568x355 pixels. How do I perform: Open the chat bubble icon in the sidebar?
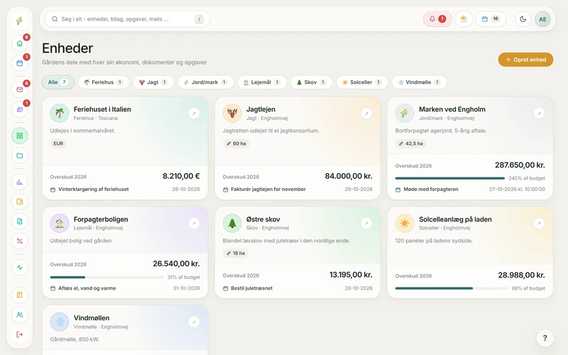[x=20, y=109]
